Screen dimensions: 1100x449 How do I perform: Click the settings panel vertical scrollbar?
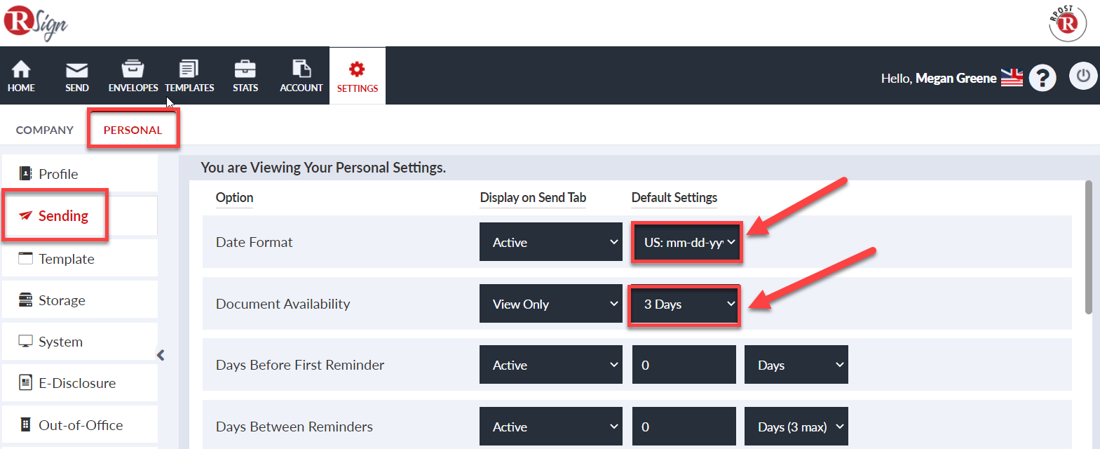1088,247
